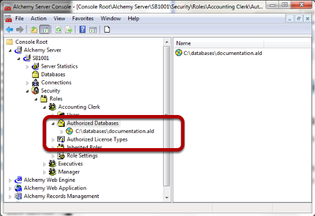Click the Alchemy Server Console title bar icon
Viewport: 315px width, 216px height.
click(7, 7)
